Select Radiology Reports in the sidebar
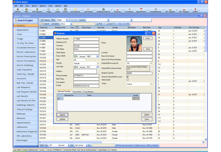This screenshot has height=152, width=221. 26,105
